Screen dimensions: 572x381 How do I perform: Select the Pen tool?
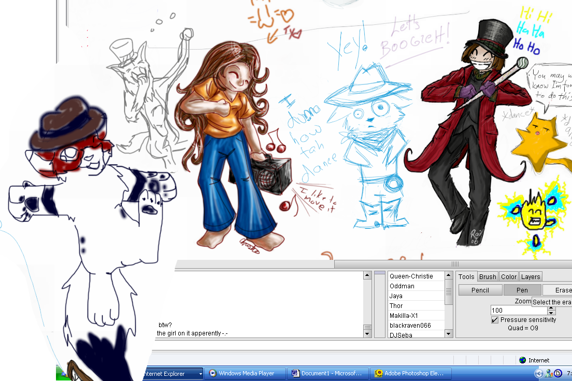pos(522,290)
